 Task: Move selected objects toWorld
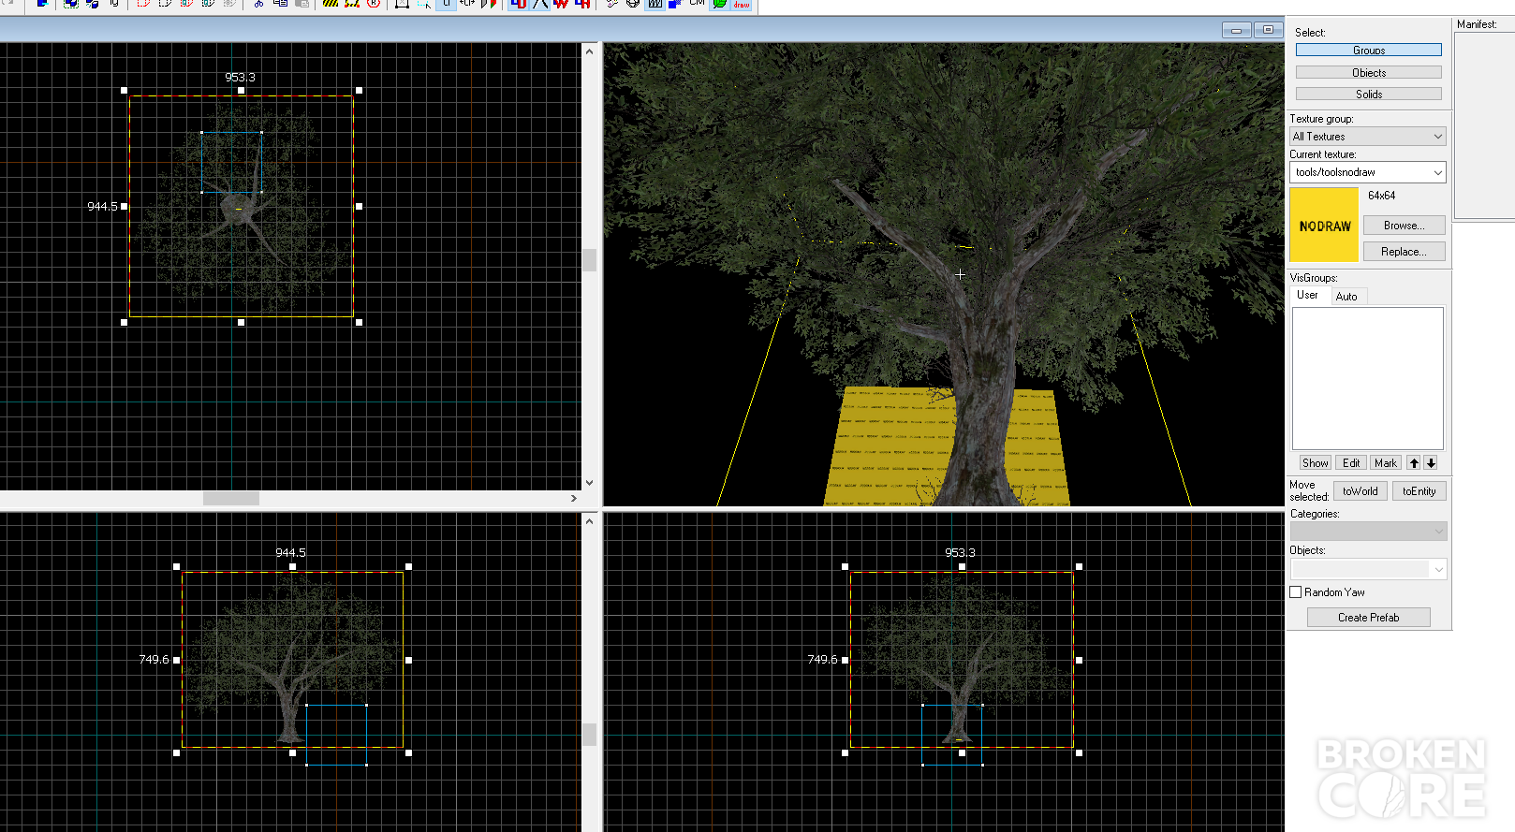(1360, 491)
